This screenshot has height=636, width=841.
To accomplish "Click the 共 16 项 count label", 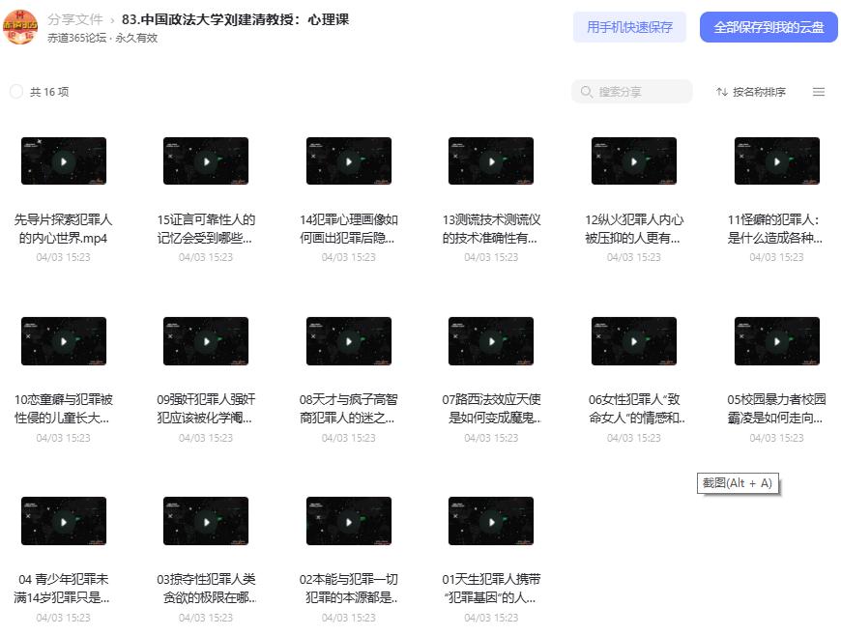I will [x=49, y=92].
